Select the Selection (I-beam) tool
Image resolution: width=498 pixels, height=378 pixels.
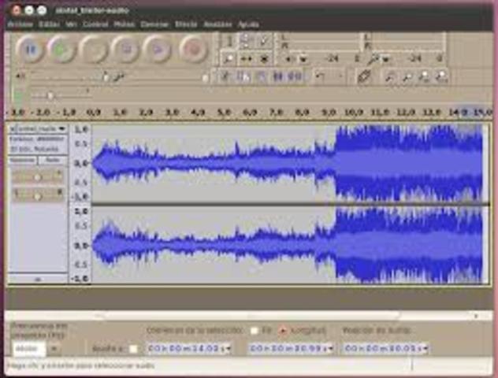(x=229, y=41)
